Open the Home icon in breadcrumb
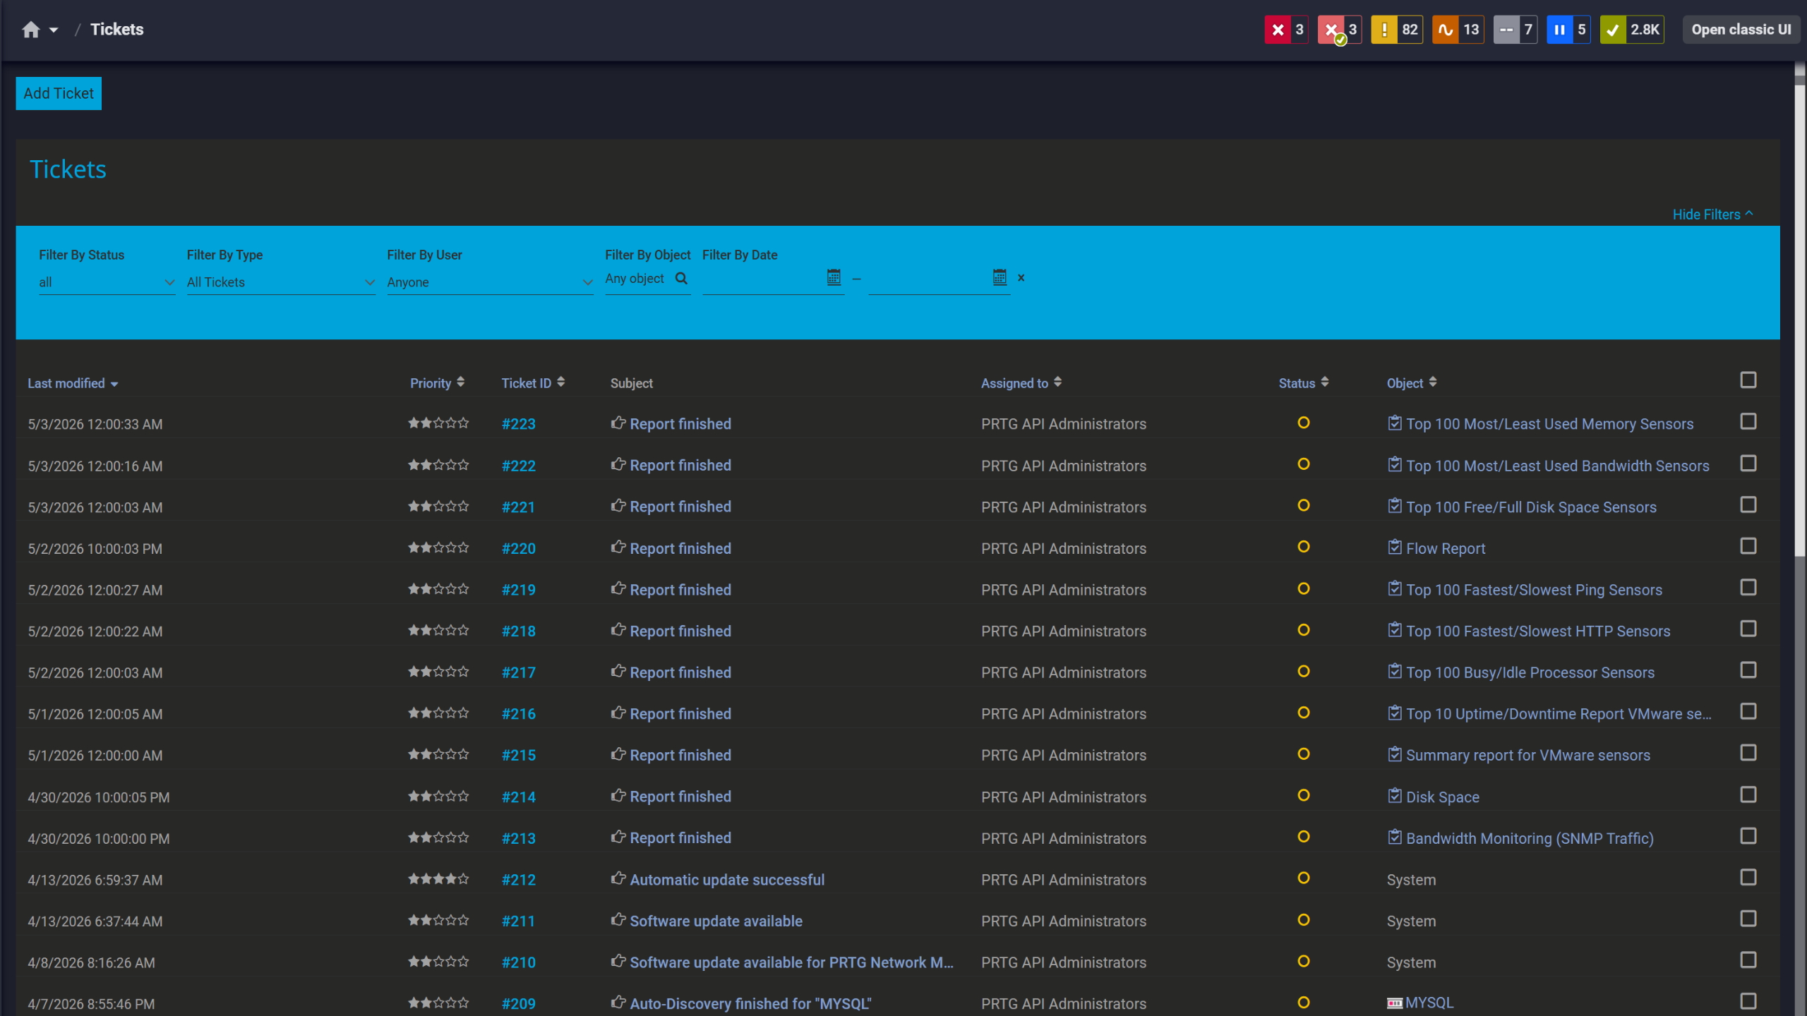 [x=30, y=30]
